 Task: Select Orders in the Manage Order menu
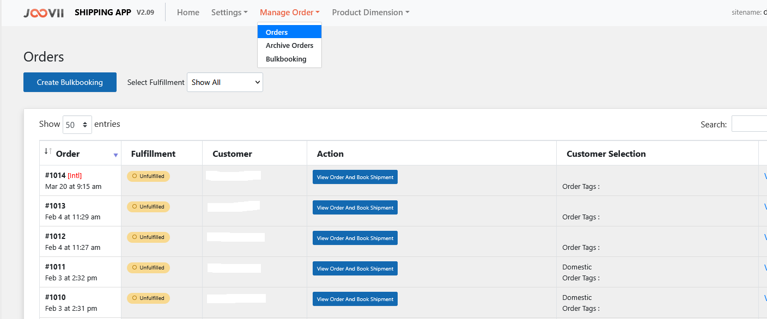click(289, 32)
